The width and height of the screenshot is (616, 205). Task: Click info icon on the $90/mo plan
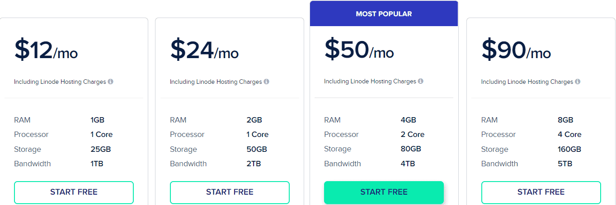coord(578,82)
